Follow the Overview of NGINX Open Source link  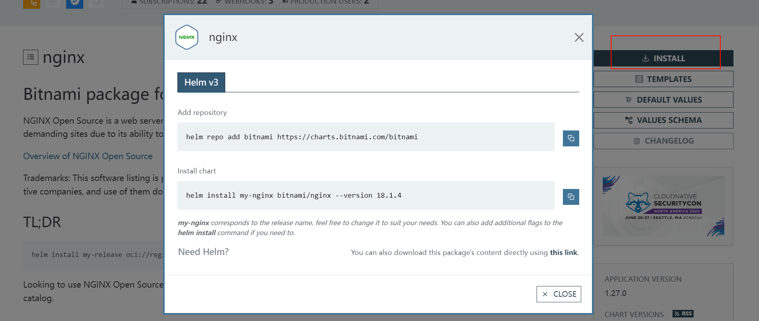[88, 156]
